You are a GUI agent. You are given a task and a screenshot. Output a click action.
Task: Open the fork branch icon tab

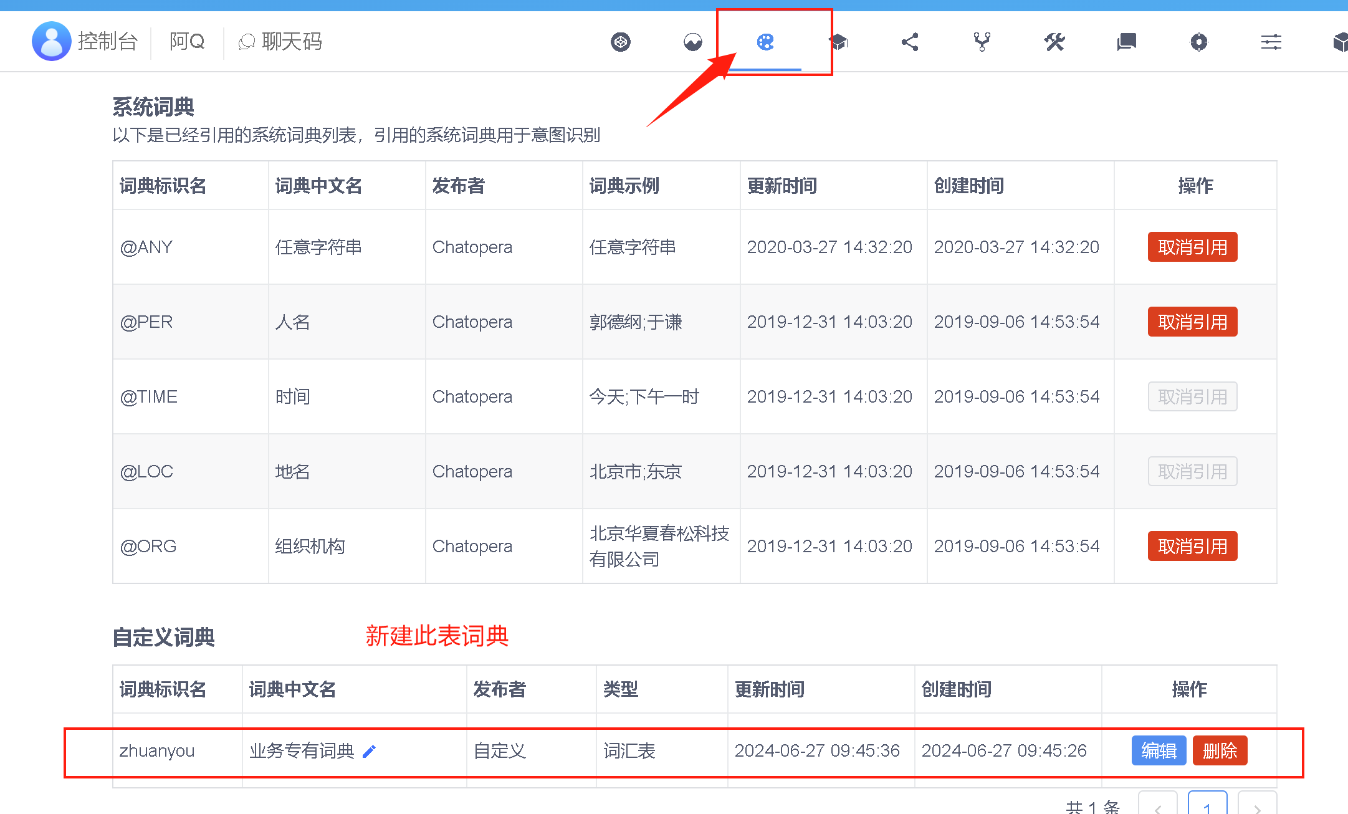(x=982, y=42)
